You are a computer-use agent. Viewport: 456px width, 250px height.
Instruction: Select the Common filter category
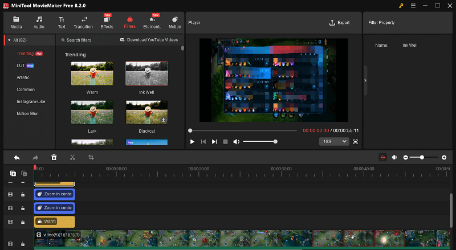tap(26, 89)
